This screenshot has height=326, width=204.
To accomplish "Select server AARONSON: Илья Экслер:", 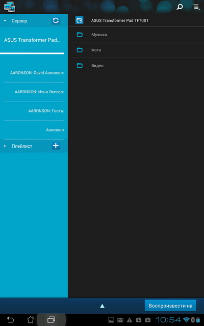I will click(34, 92).
